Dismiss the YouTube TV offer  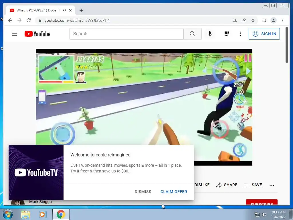click(x=143, y=192)
